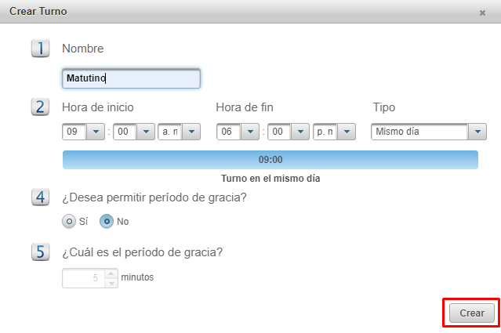Click the step 4 number icon

tap(40, 197)
